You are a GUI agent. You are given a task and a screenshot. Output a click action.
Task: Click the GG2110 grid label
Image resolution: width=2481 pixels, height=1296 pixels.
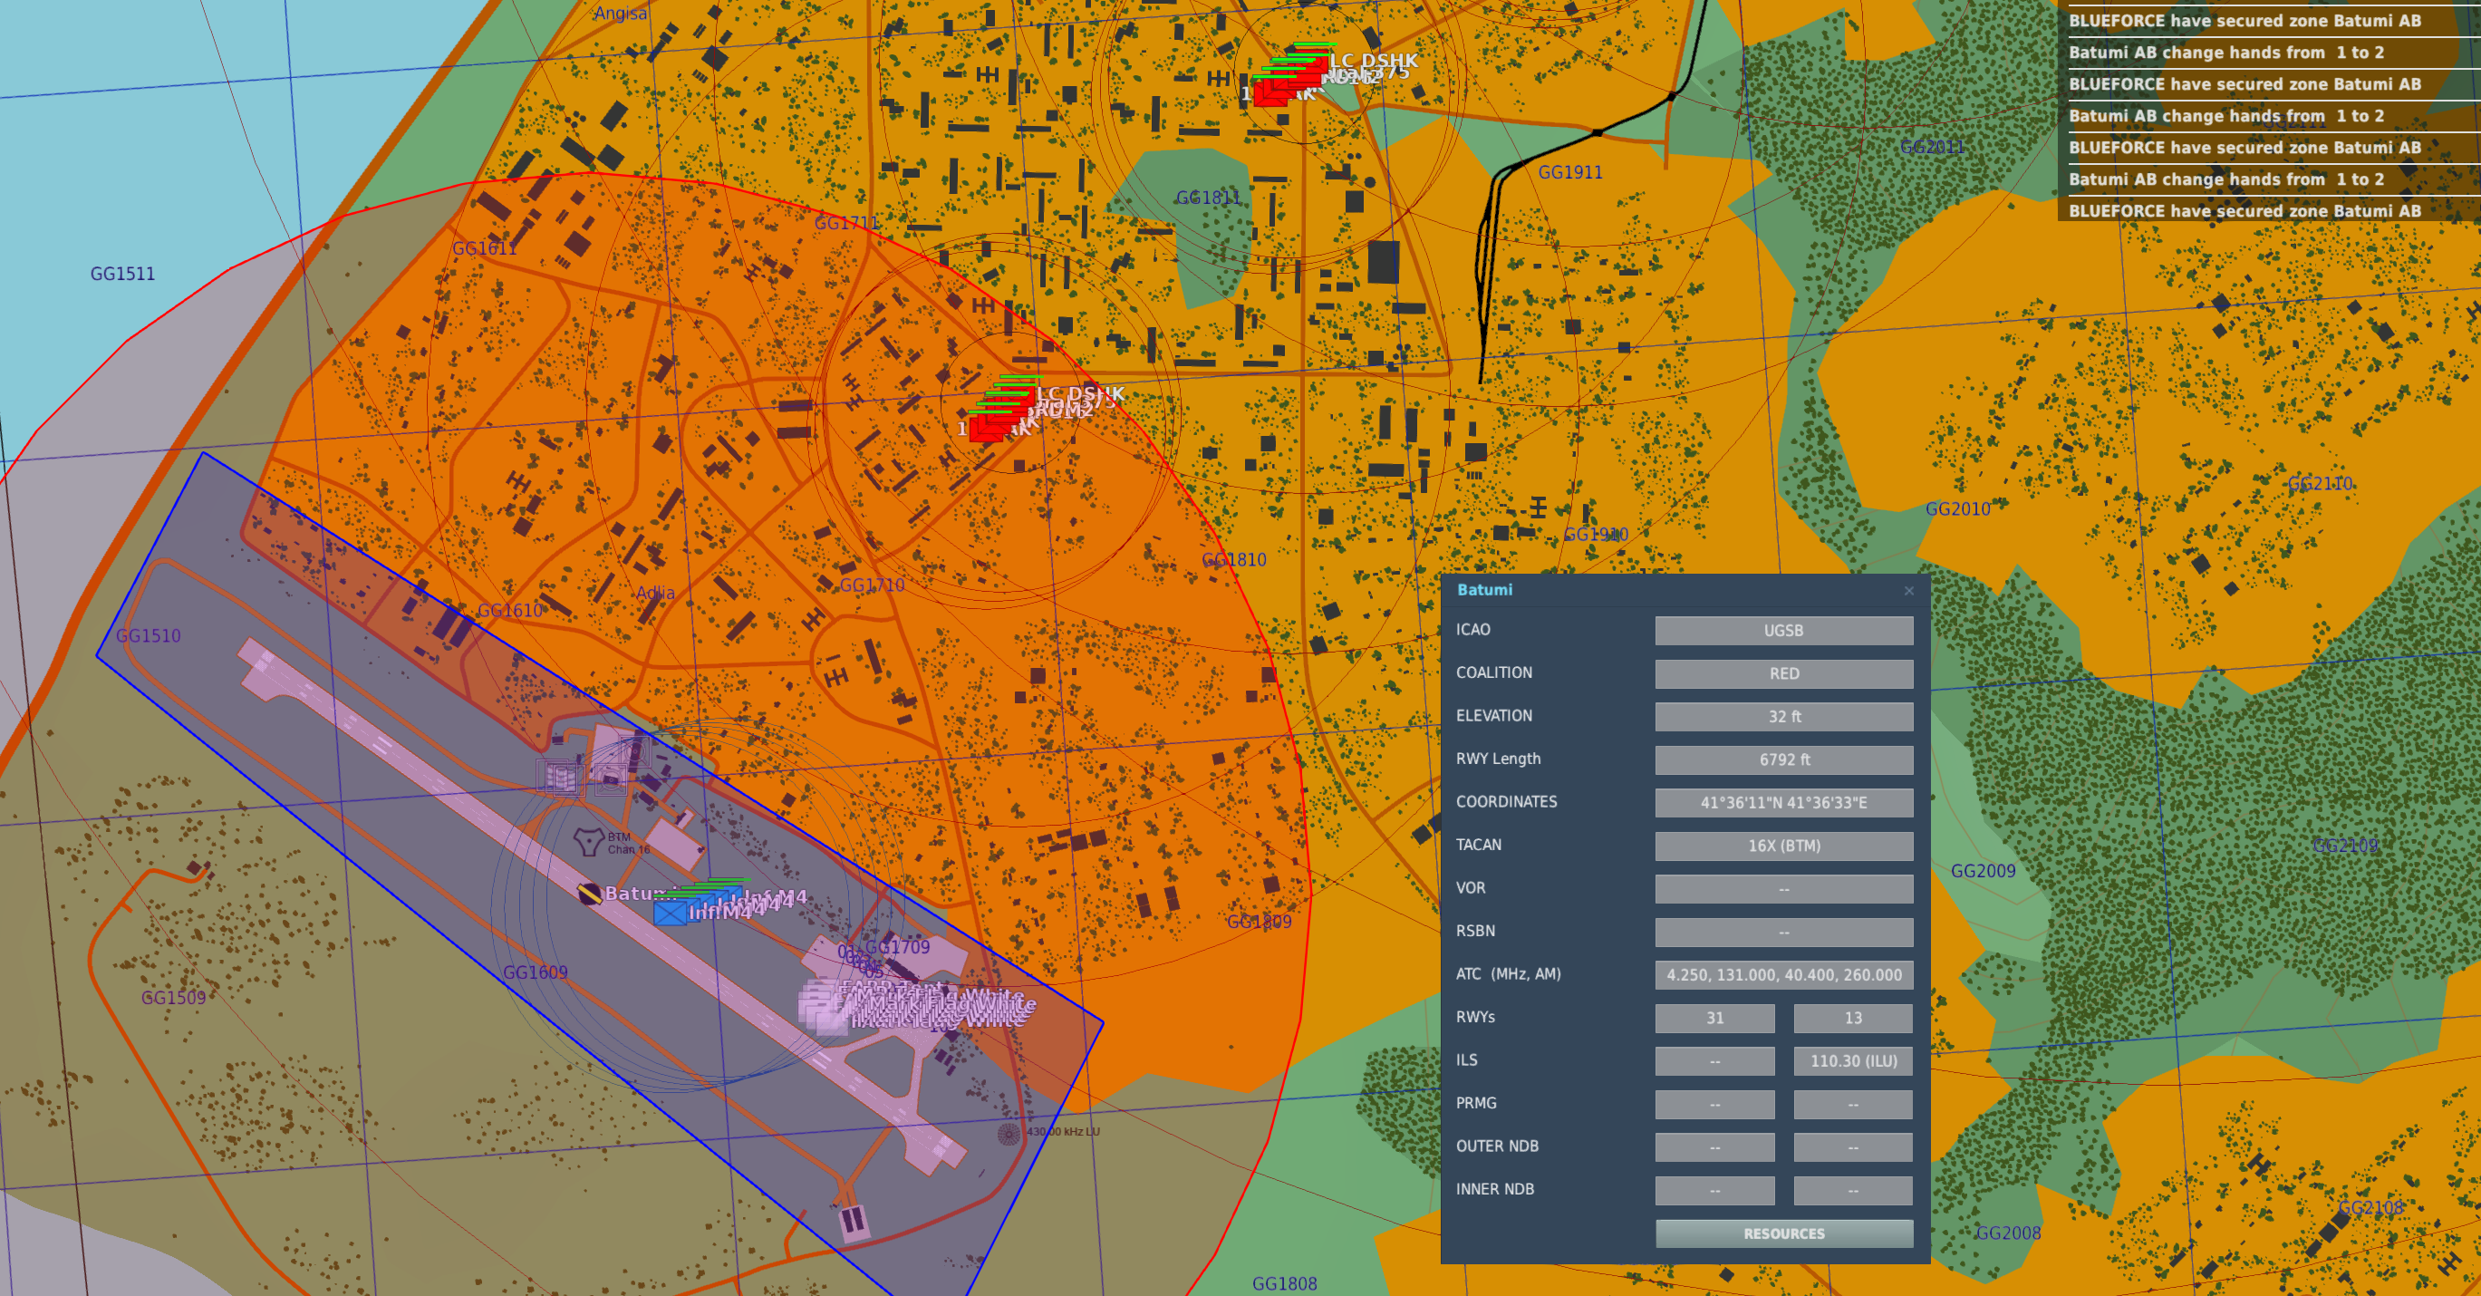pyautogui.click(x=2319, y=484)
